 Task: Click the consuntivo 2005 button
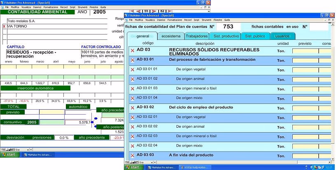[x=20, y=122]
